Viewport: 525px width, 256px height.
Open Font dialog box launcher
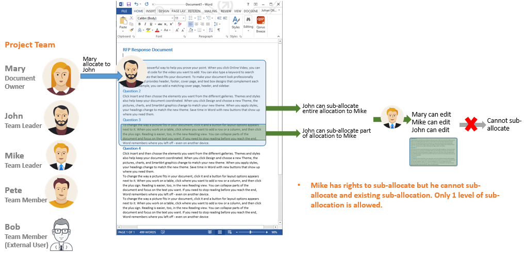(185, 37)
